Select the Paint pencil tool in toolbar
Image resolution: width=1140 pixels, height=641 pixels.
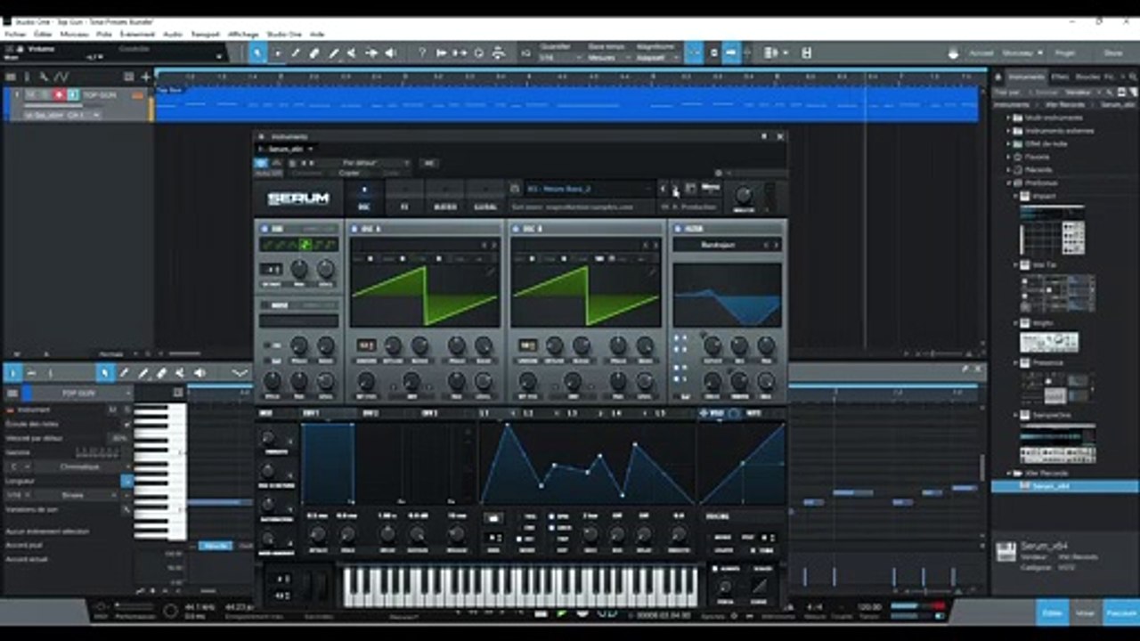(334, 53)
